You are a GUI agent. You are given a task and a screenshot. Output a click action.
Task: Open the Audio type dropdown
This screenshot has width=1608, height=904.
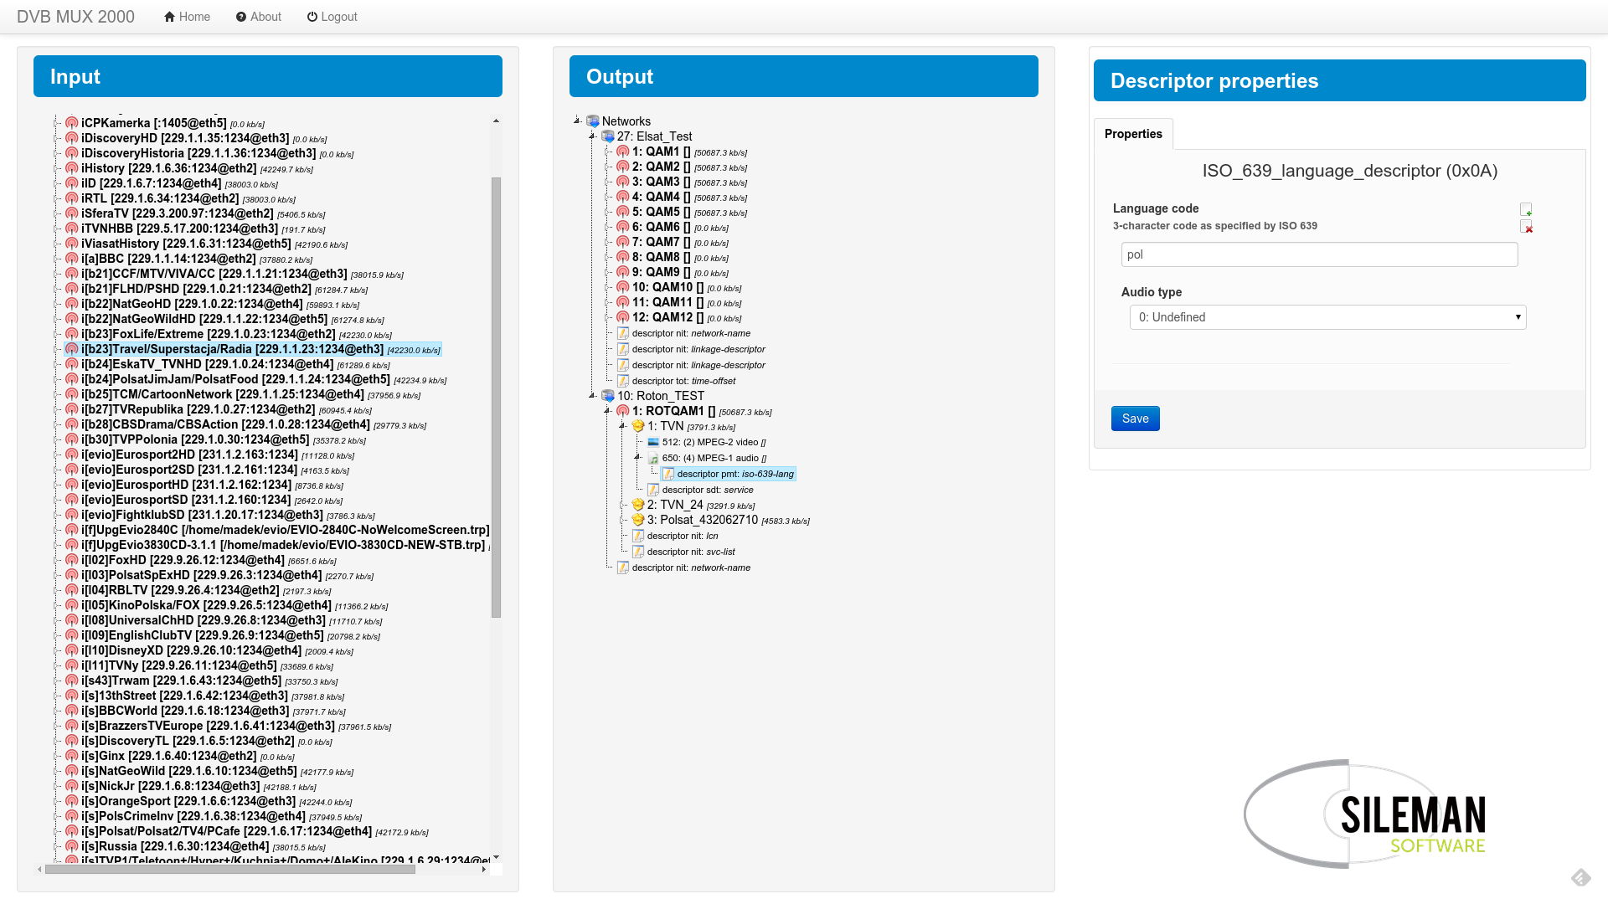click(x=1327, y=317)
